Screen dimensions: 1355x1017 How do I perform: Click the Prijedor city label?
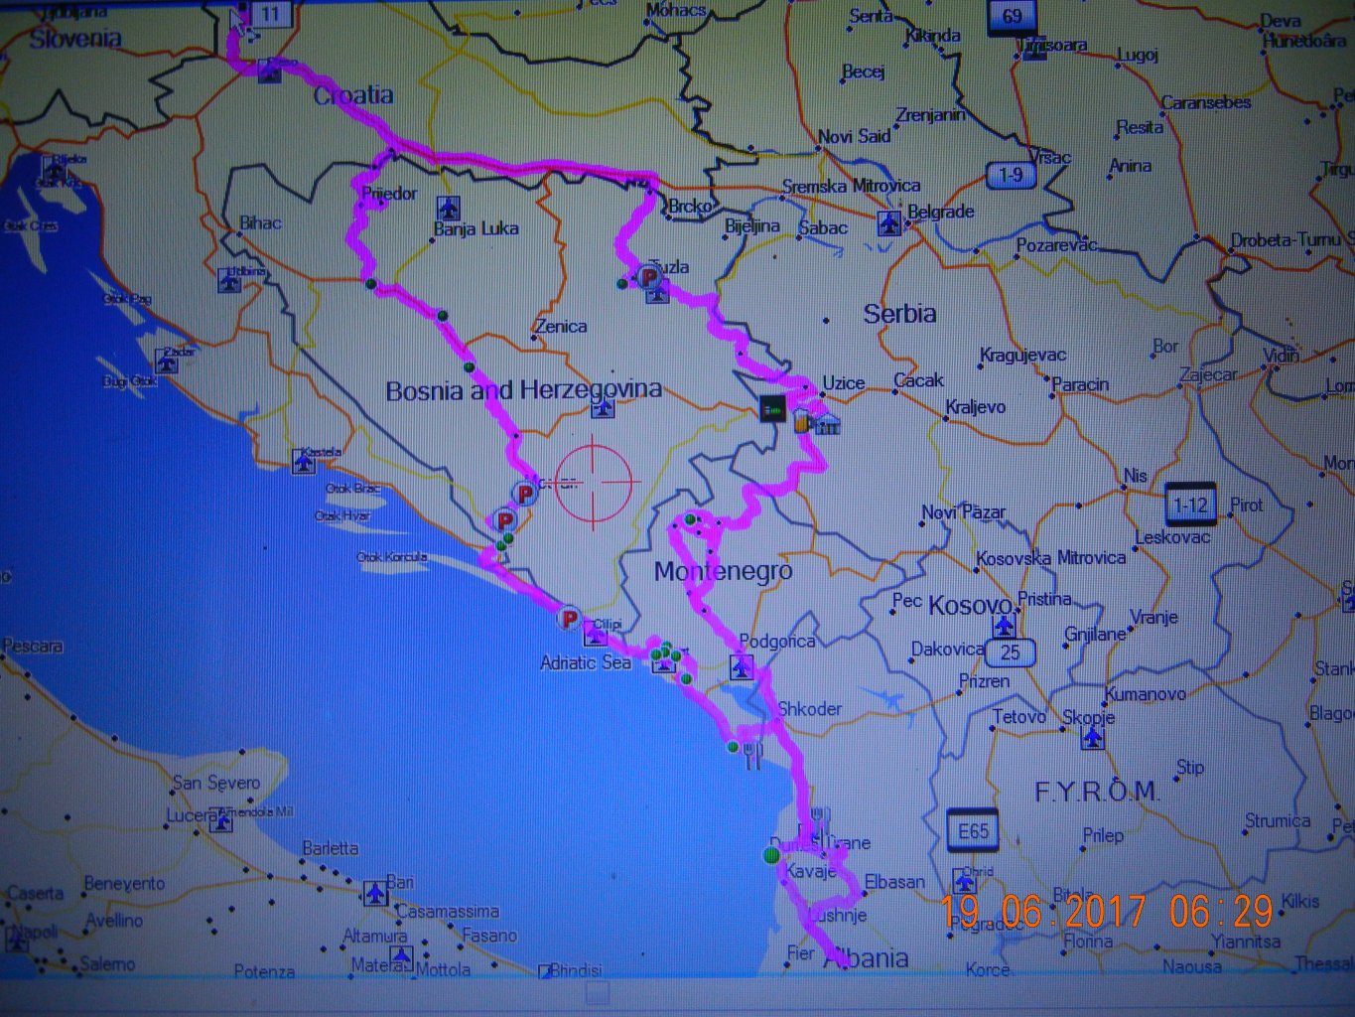[389, 193]
